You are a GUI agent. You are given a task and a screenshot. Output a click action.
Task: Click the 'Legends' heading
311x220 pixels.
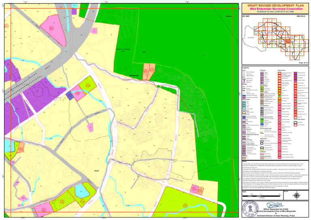click(x=245, y=68)
